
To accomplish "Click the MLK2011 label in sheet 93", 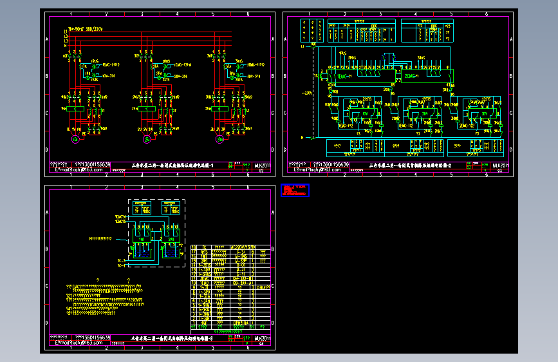I will tap(500, 166).
